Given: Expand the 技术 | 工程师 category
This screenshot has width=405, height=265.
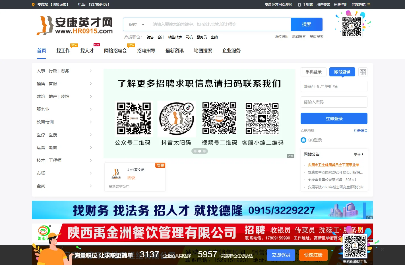Looking at the screenshot, I should (x=64, y=160).
